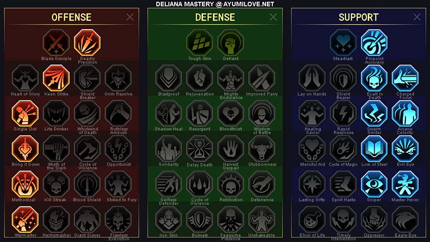Select the Giant Slayer mastery icon
The image size is (430, 242).
[x=87, y=220]
